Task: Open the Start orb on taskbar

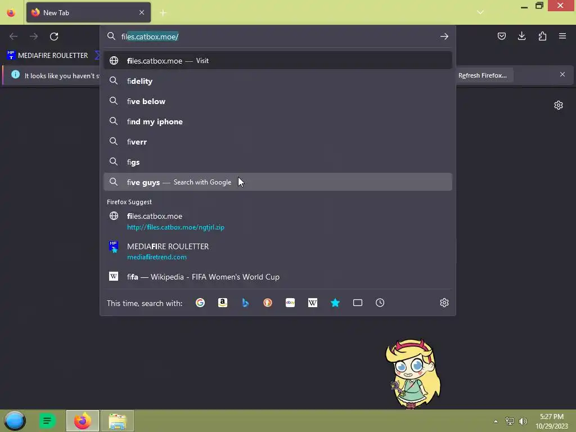Action: click(x=15, y=421)
